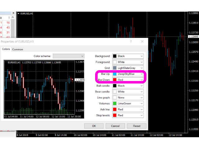Click the value 43 in Market Watch
Screen dimensions: 199x149
8,28
